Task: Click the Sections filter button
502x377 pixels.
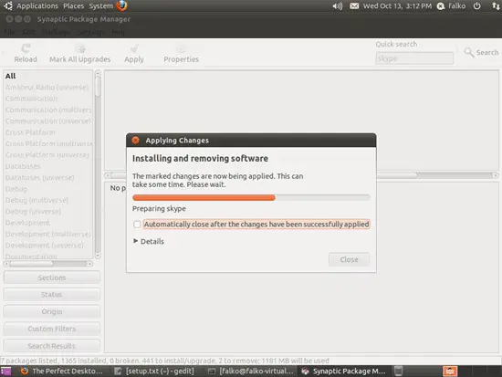Action: tap(51, 278)
